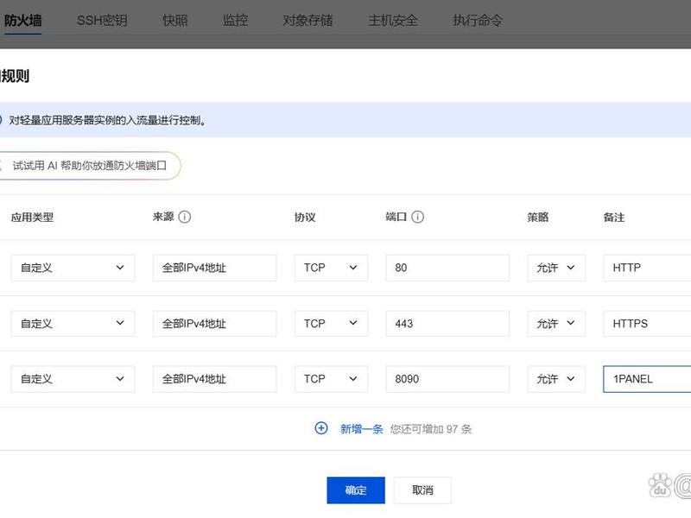Click the remark field containing HTTPS
Screen dimensions: 691x518
647,323
